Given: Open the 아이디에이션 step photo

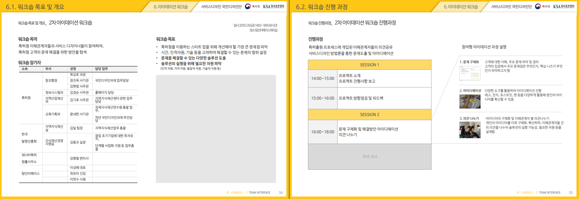Looking at the screenshot, I should (470, 101).
